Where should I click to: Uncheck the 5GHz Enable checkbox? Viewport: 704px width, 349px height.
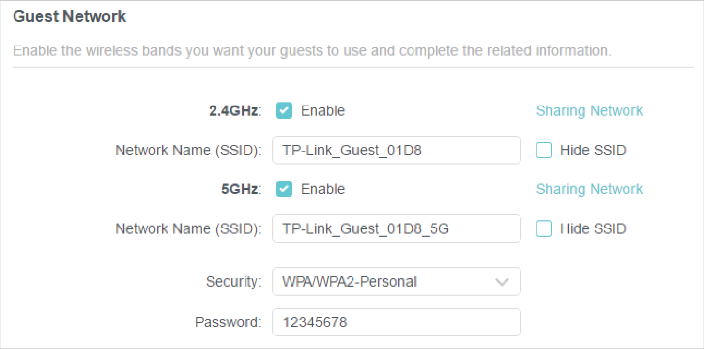(x=284, y=189)
